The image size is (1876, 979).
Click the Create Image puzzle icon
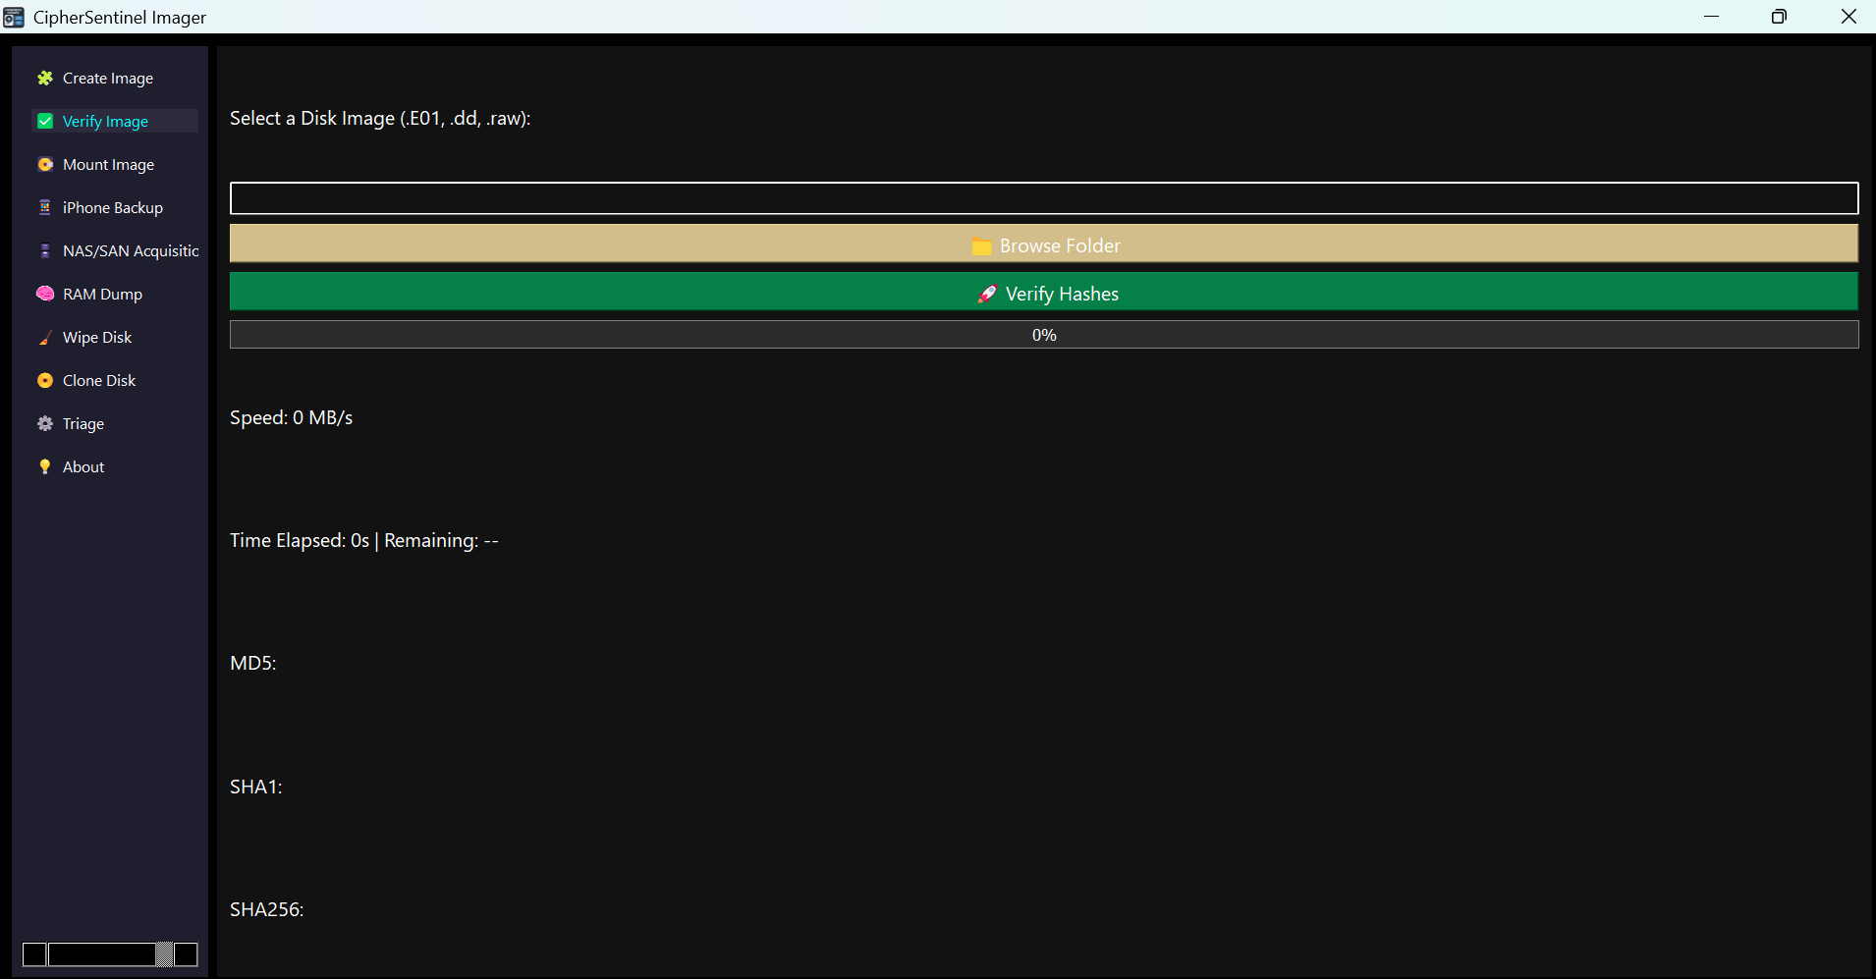point(45,78)
